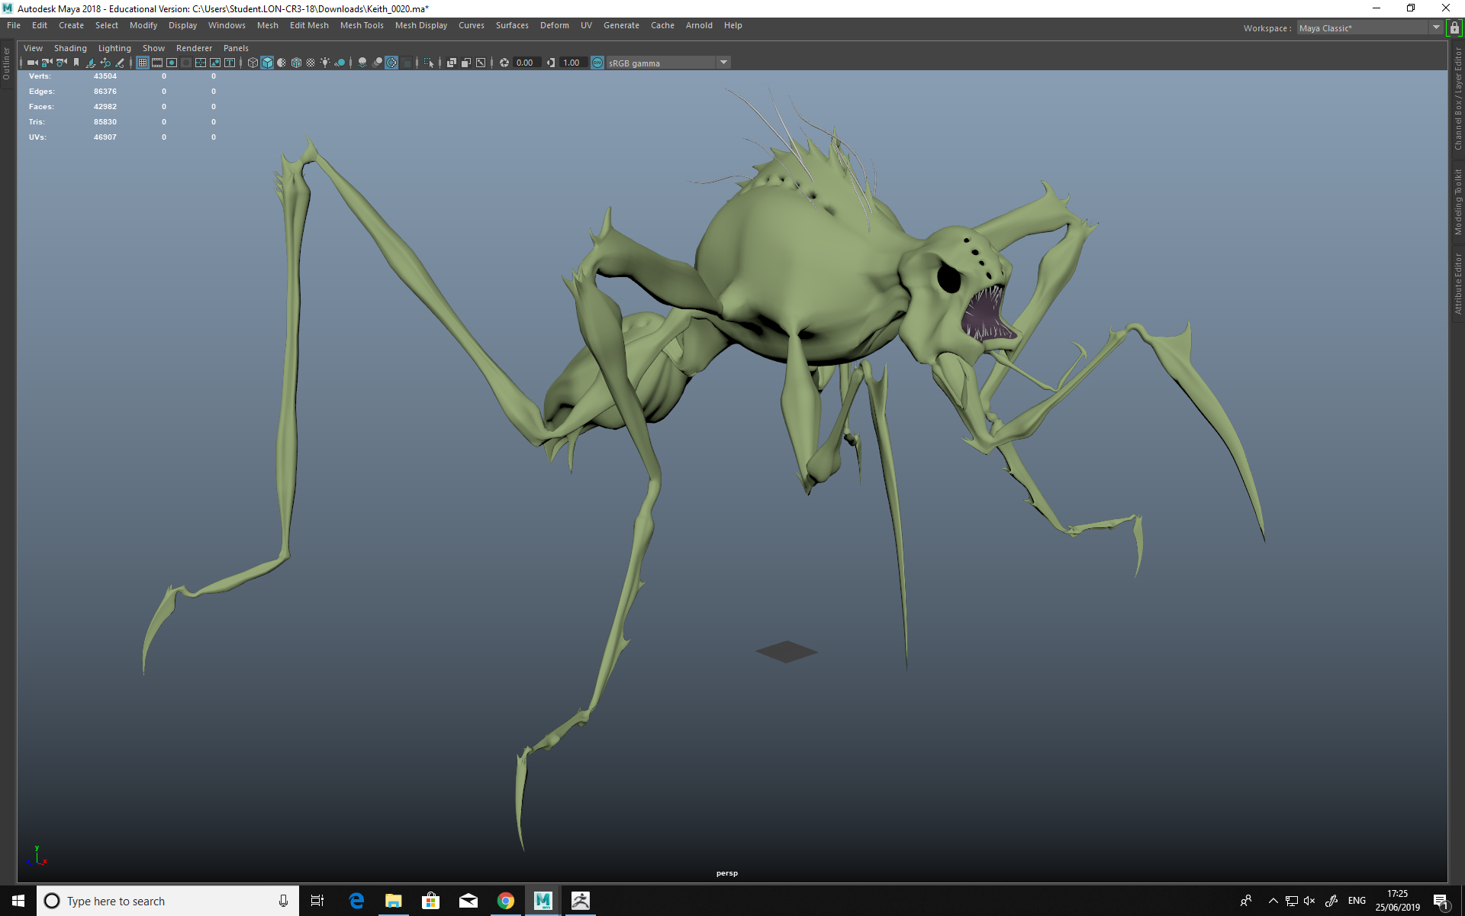Open the sRGB gamma view transform dropdown

click(668, 63)
